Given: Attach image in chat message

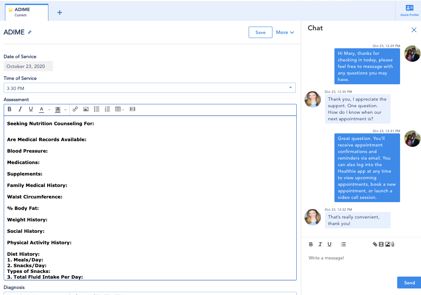Looking at the screenshot, I should click(x=388, y=244).
